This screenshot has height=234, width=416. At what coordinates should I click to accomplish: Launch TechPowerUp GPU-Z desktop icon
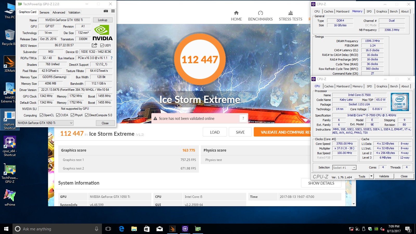point(10,173)
